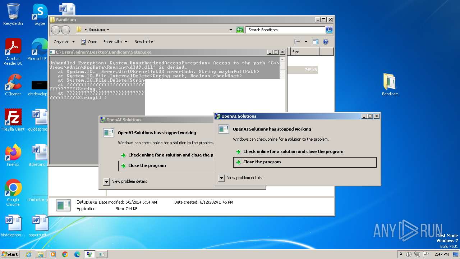Image resolution: width=460 pixels, height=259 pixels.
Task: Open Google Chrome desktop shortcut
Action: pyautogui.click(x=13, y=192)
